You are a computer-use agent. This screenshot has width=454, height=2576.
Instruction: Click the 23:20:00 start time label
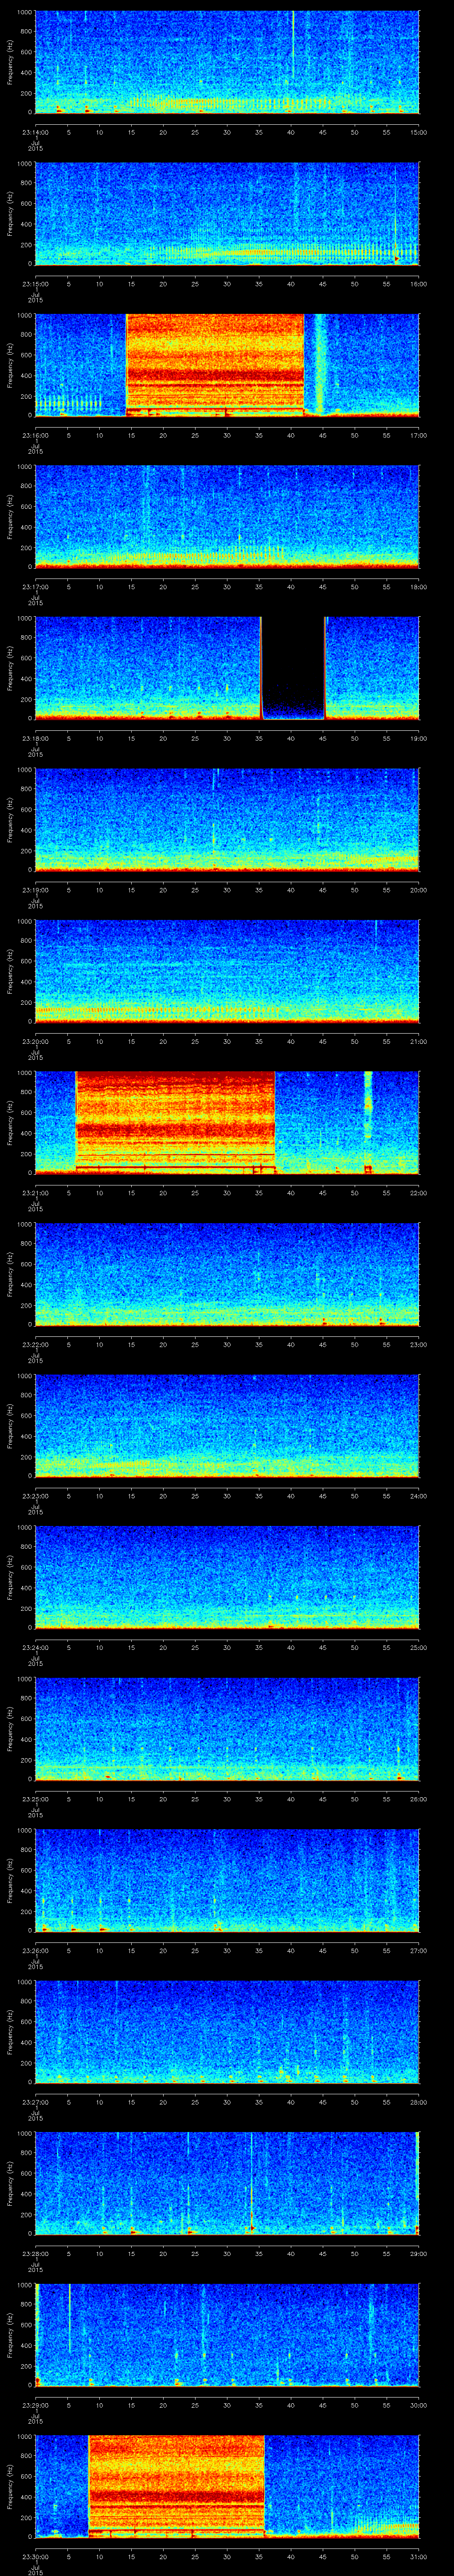pyautogui.click(x=35, y=1041)
